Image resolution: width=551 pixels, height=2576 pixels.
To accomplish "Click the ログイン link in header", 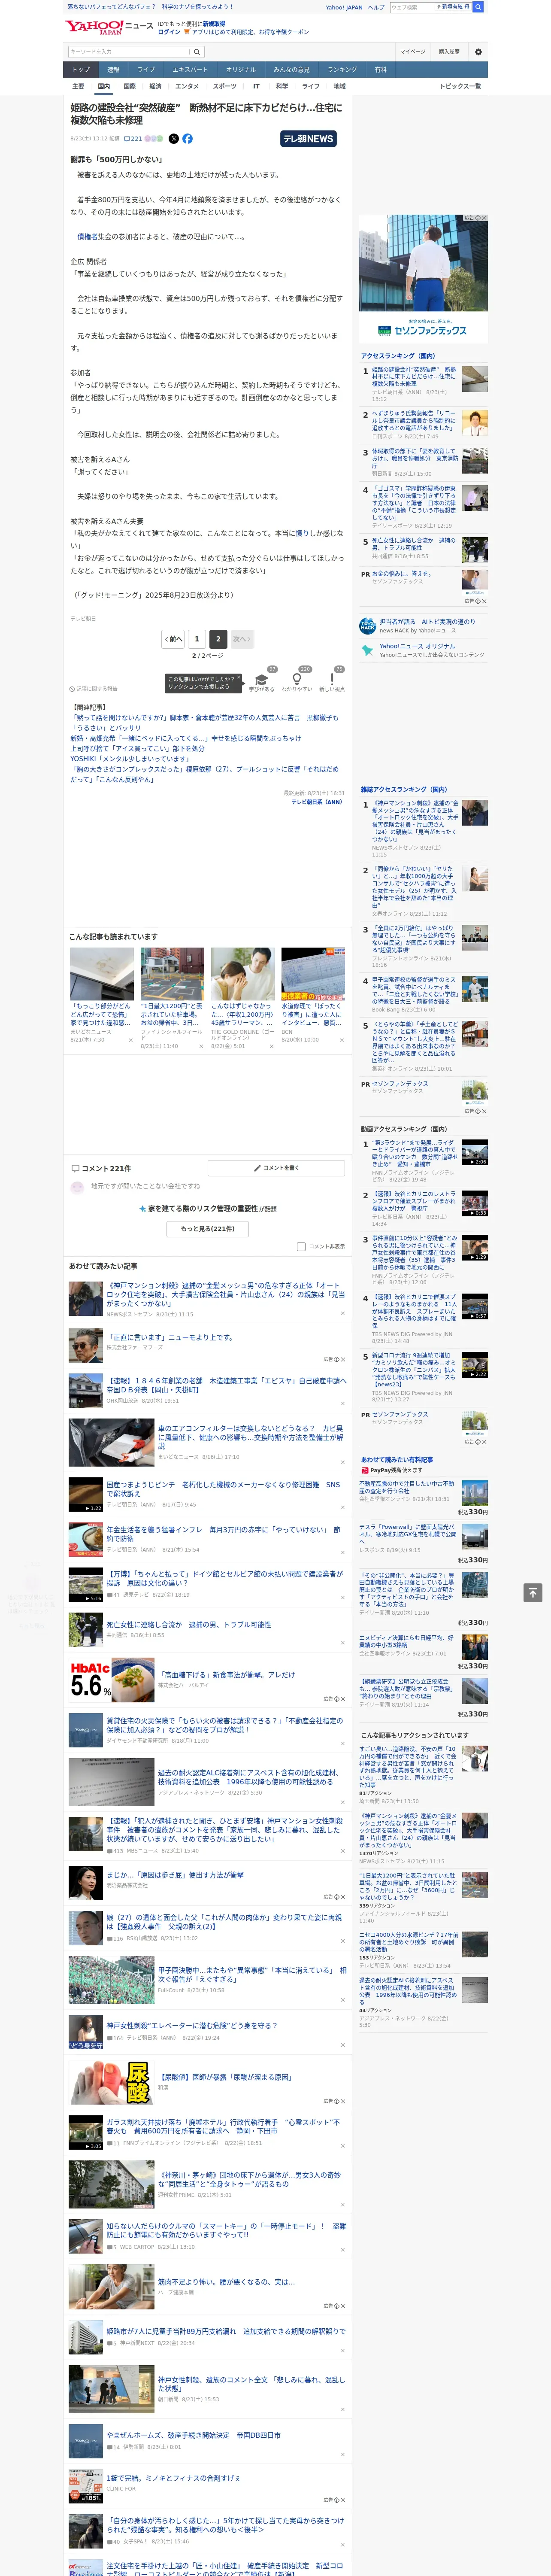I will [x=169, y=32].
